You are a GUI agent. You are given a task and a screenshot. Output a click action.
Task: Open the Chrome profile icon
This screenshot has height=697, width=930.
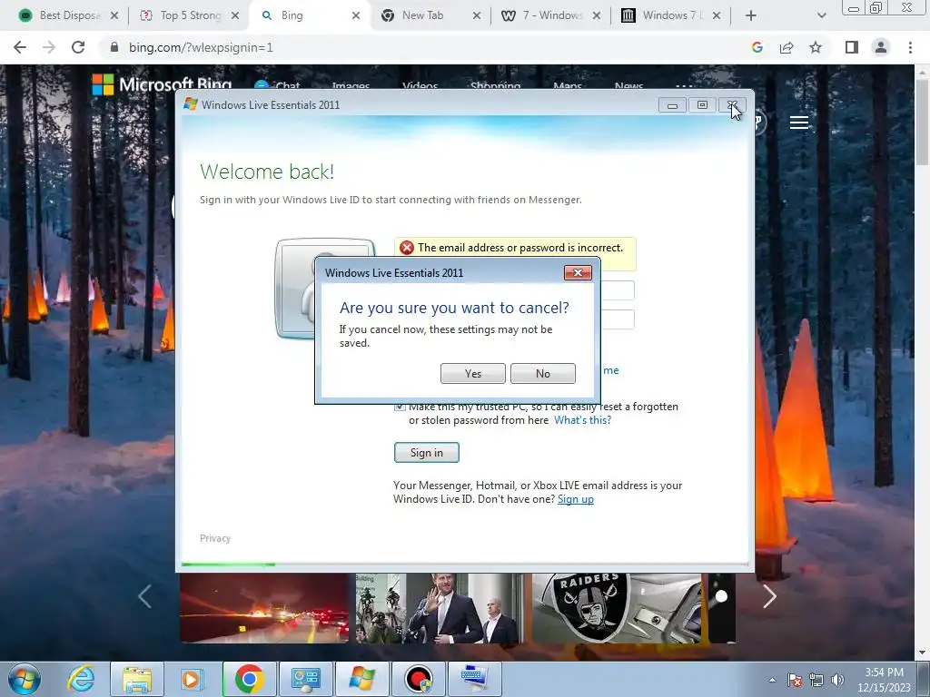click(881, 47)
